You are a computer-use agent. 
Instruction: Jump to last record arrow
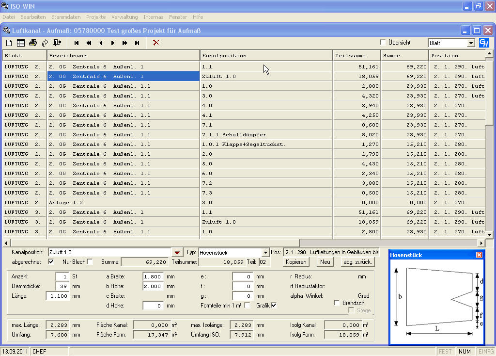(x=137, y=43)
